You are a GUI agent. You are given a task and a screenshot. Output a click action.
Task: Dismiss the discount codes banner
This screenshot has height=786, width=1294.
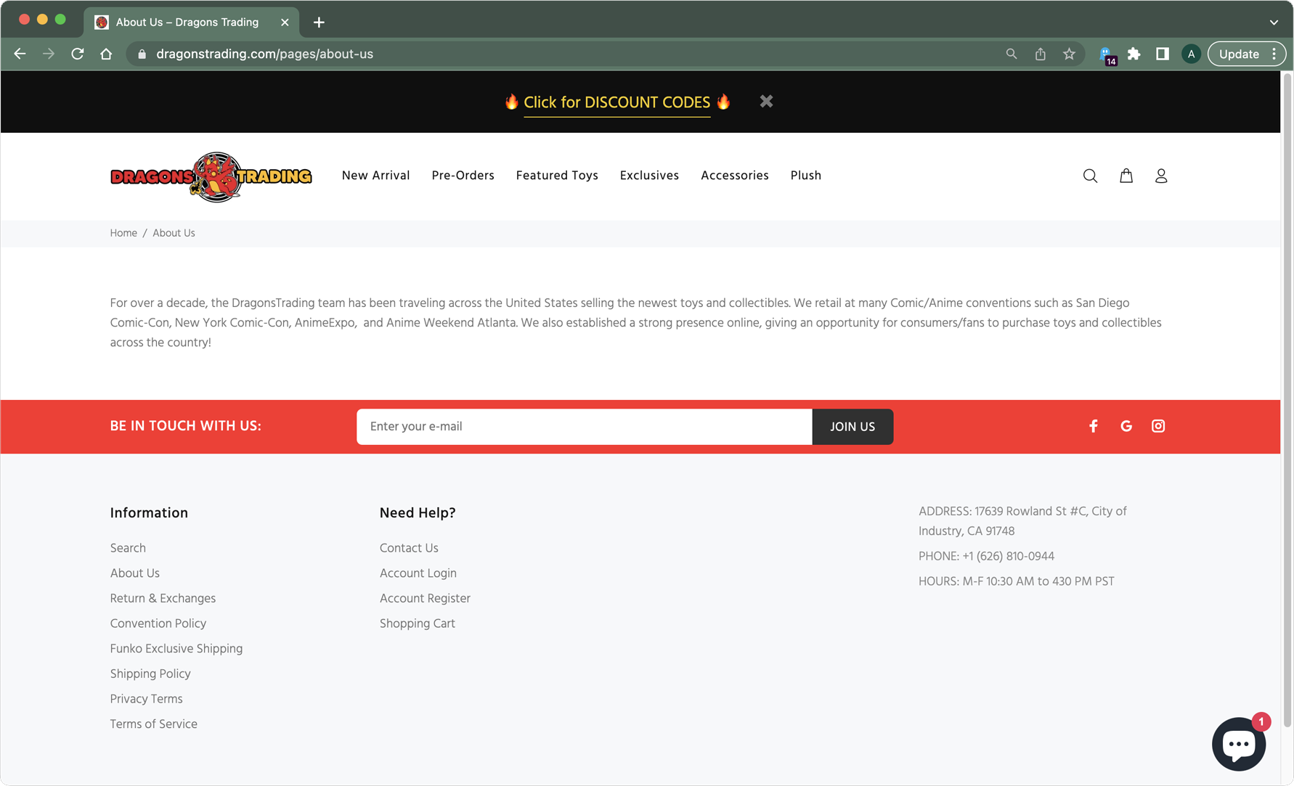pyautogui.click(x=766, y=102)
